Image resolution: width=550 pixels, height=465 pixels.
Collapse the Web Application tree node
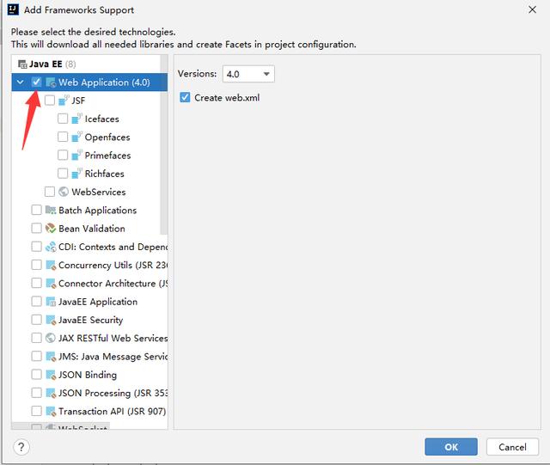(x=21, y=83)
